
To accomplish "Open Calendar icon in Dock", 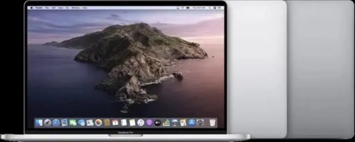I will coord(115,123).
